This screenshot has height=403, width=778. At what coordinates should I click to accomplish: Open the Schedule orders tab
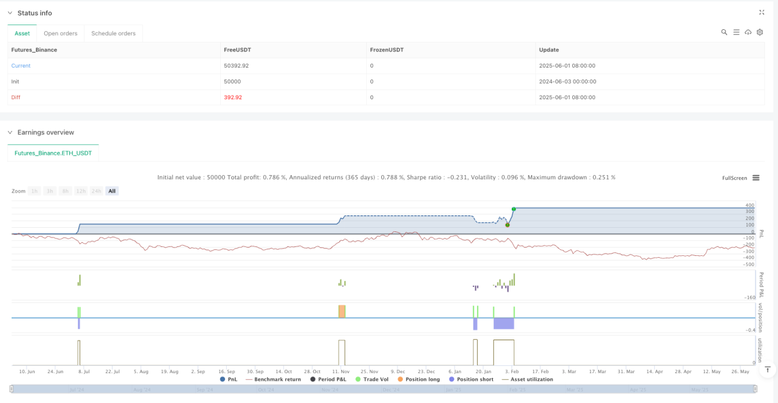113,33
